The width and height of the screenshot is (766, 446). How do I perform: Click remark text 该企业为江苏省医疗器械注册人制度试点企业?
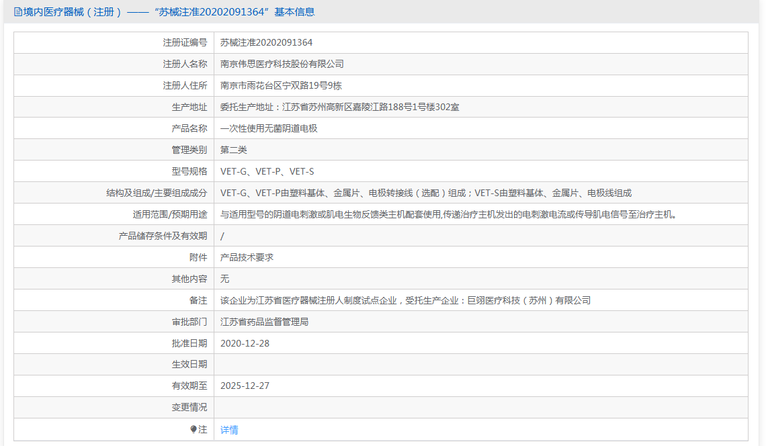[405, 300]
